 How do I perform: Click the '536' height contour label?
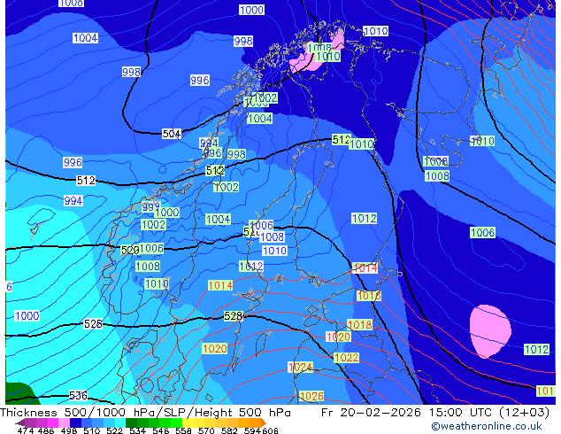point(78,395)
